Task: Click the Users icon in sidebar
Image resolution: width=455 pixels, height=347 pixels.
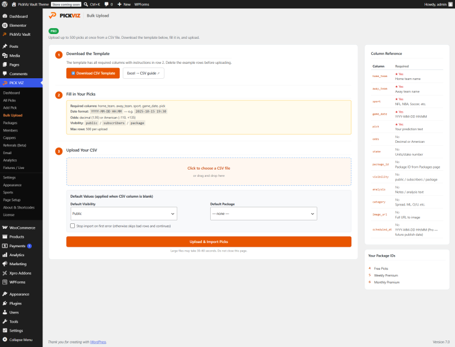Action: (5, 312)
